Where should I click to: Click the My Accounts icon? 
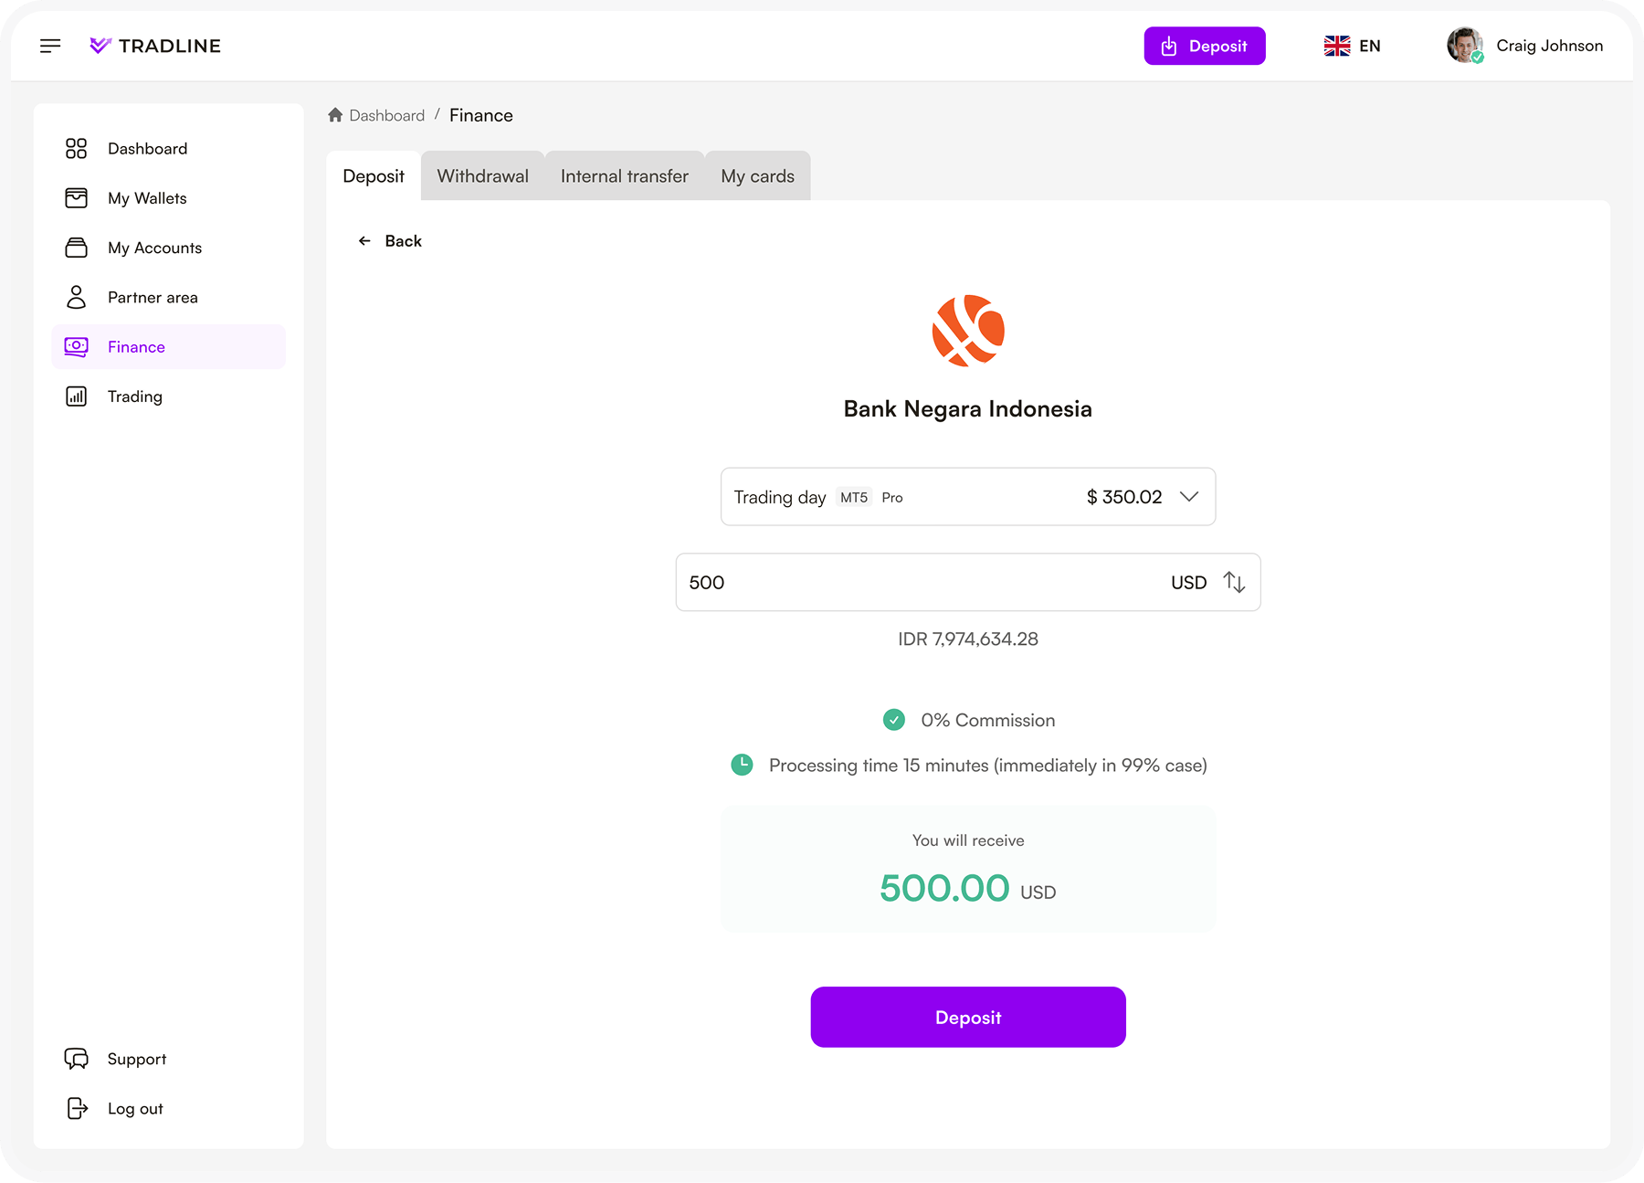coord(77,248)
